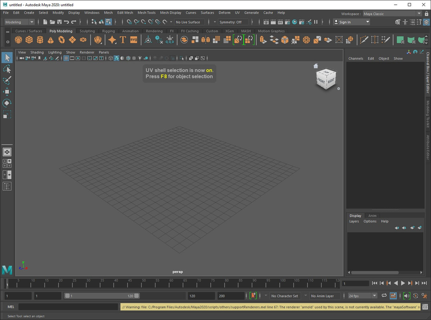Image resolution: width=431 pixels, height=320 pixels.
Task: Toggle timeline audio mute speaker icon
Action: click(x=407, y=296)
